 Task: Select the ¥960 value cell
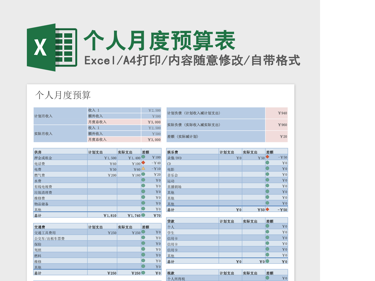pyautogui.click(x=277, y=125)
